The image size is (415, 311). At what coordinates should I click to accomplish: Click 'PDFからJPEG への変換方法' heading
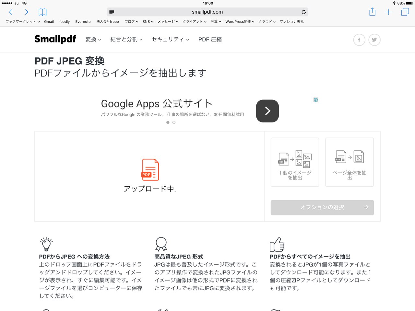74,257
